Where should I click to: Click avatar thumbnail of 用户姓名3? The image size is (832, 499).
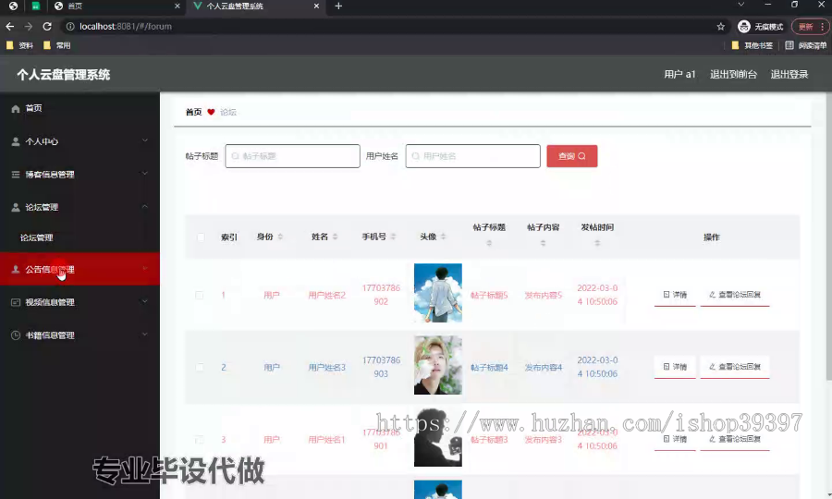[x=438, y=365]
